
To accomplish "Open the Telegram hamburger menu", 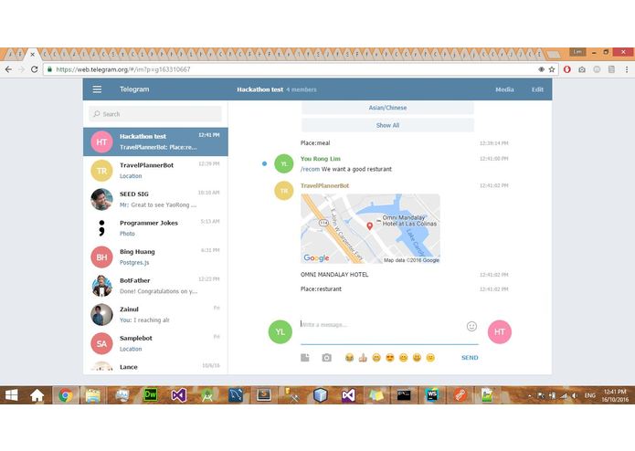I will click(97, 89).
